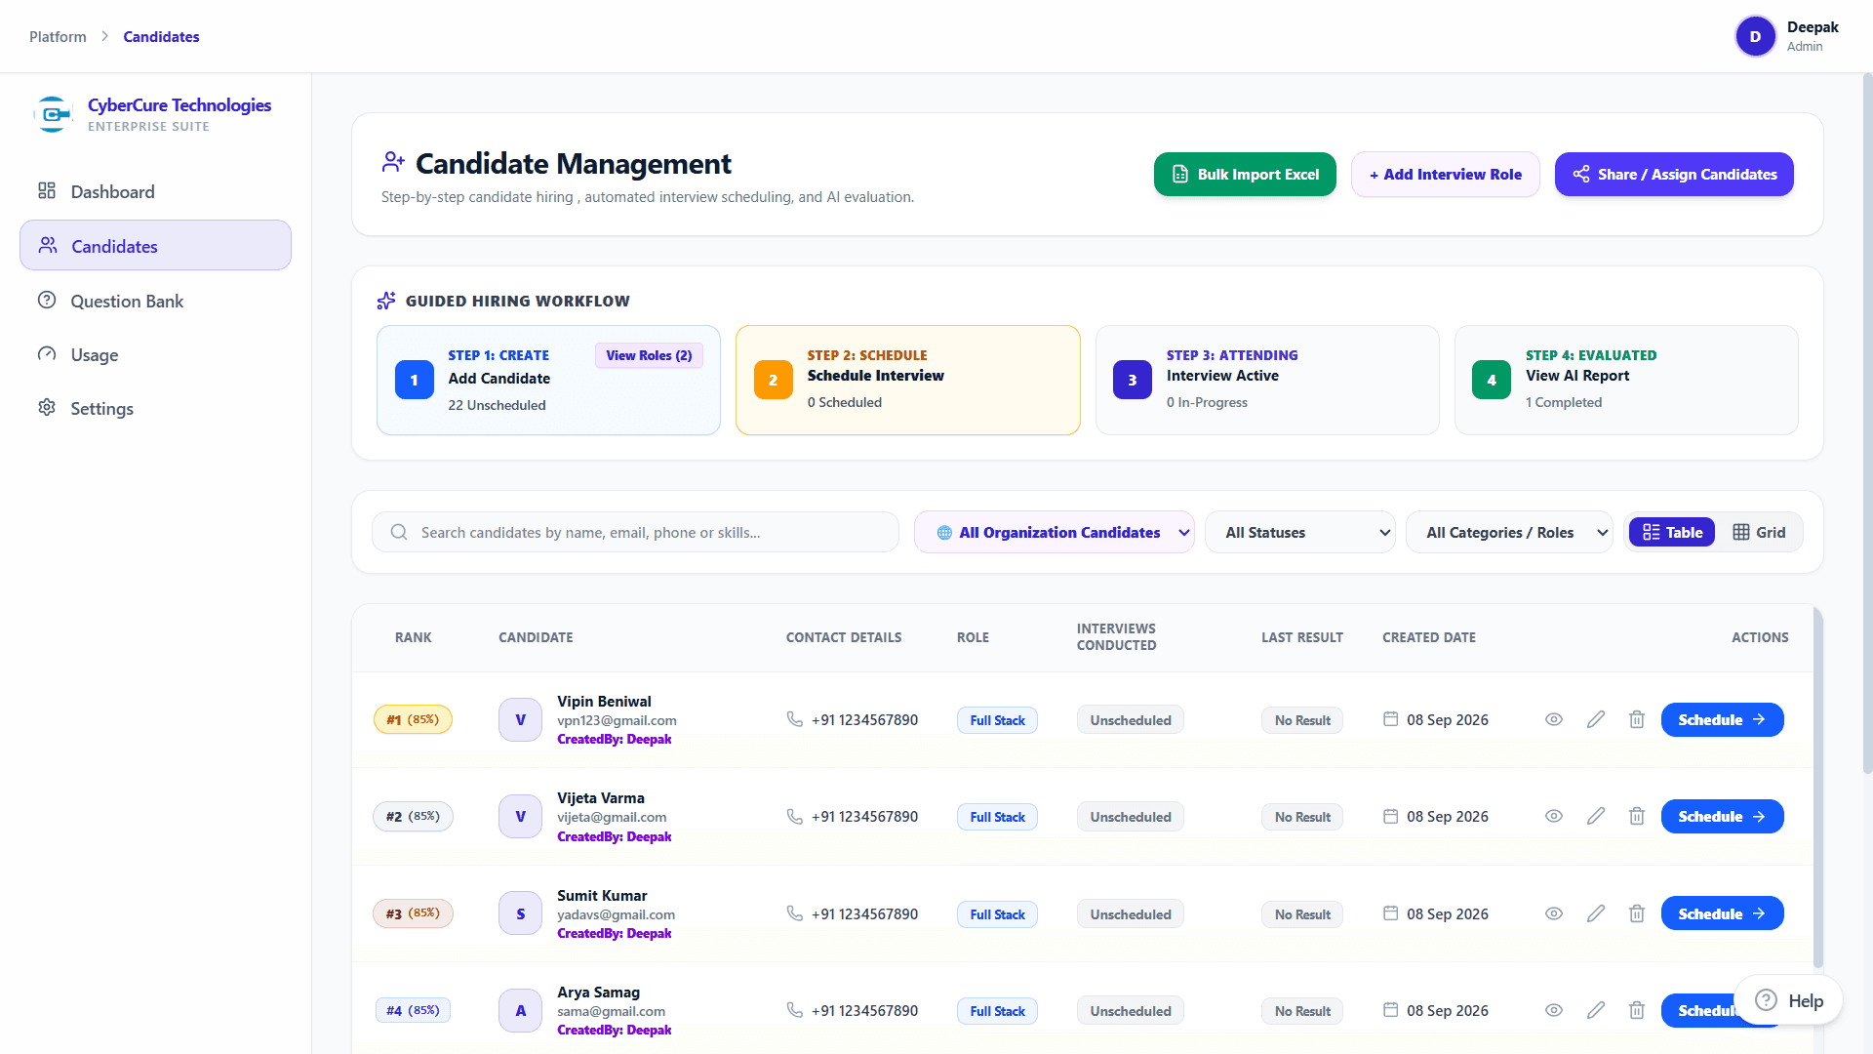Click Share / Assign Candidates button

(x=1674, y=174)
